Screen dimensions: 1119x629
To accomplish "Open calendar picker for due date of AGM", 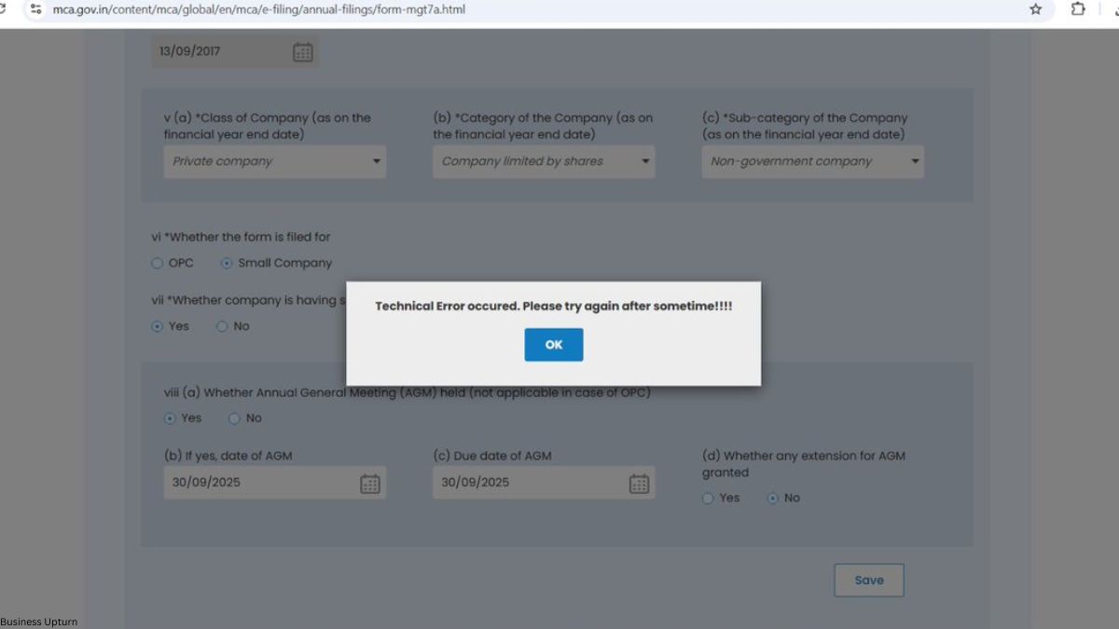I will (639, 483).
